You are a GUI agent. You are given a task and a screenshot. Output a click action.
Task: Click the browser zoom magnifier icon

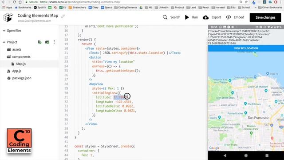(241, 2)
